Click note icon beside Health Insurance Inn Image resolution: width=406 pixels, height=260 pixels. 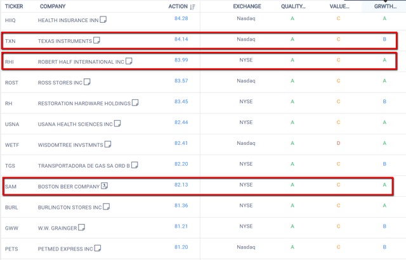[103, 20]
